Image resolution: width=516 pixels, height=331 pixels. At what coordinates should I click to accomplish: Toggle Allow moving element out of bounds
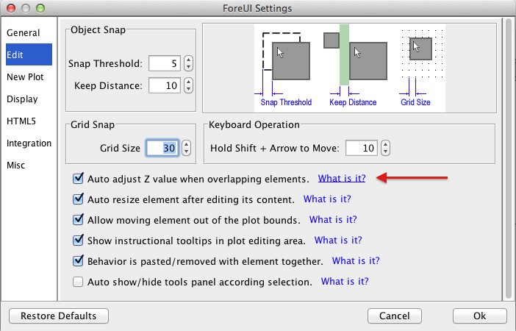[x=78, y=220]
